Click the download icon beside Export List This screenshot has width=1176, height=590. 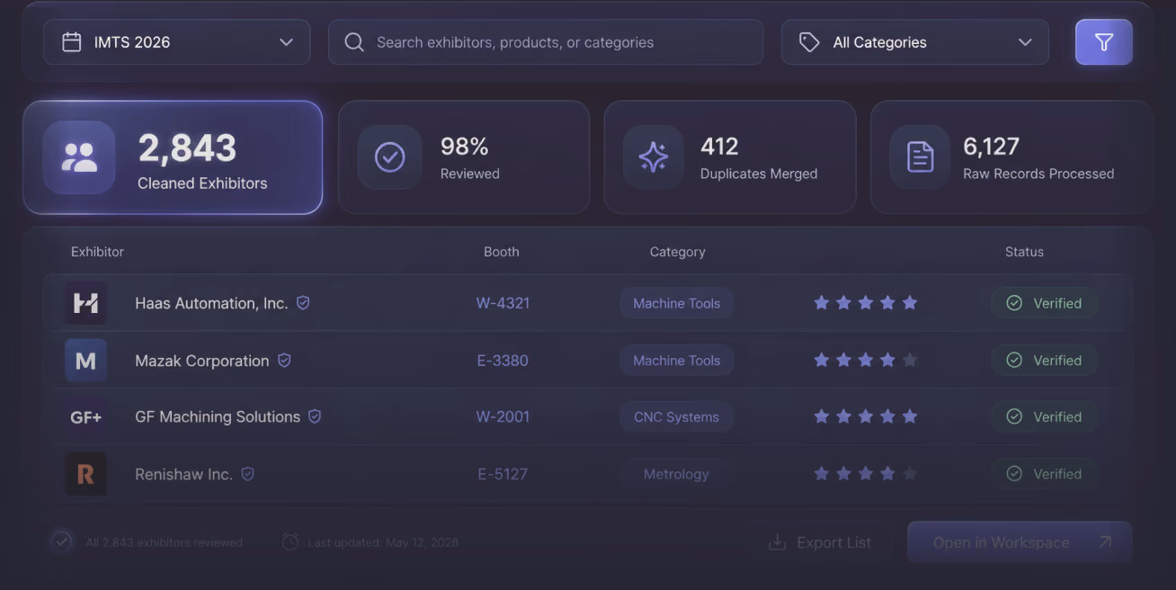[x=778, y=542]
